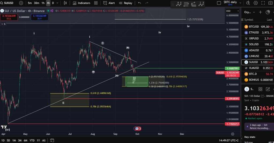Select BTC.D in the watchlist
This screenshot has width=274, height=143.
click(258, 74)
